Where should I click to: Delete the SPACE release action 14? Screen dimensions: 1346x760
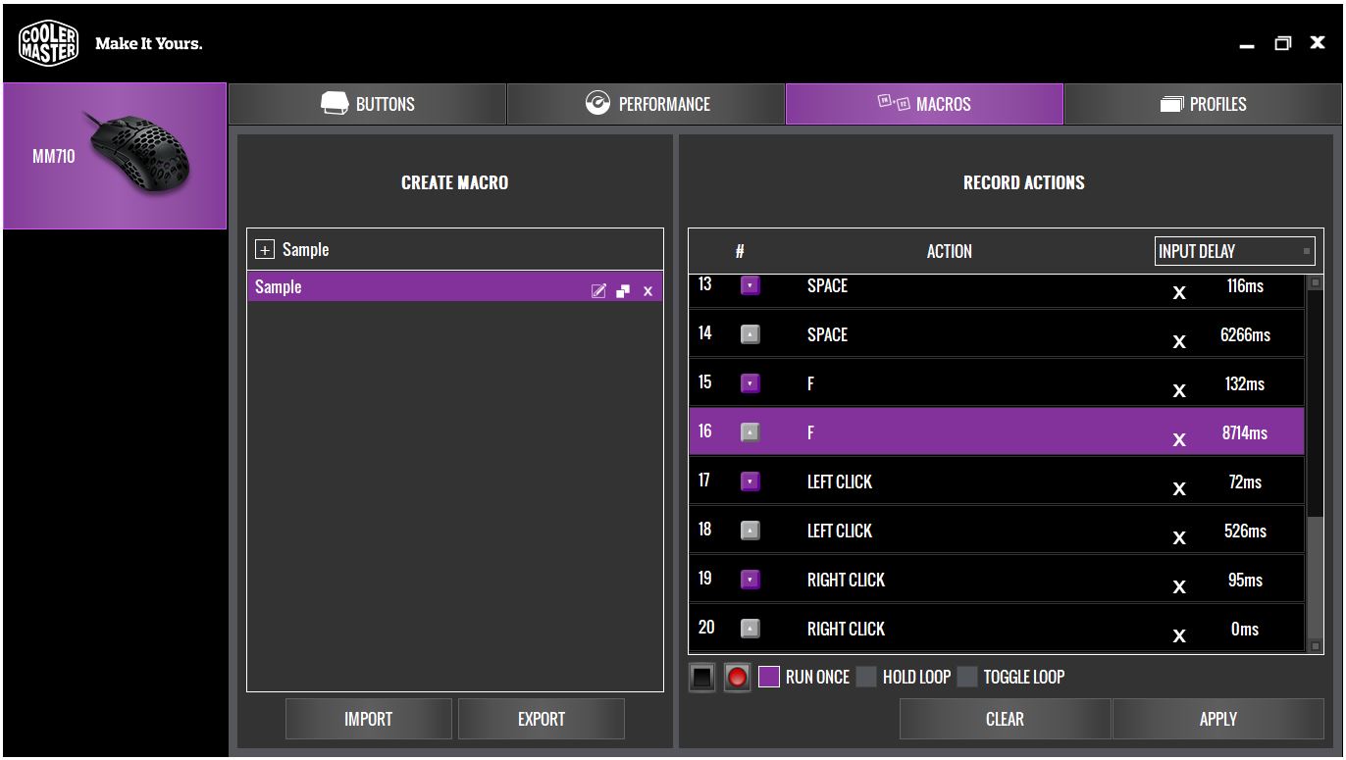1179,340
